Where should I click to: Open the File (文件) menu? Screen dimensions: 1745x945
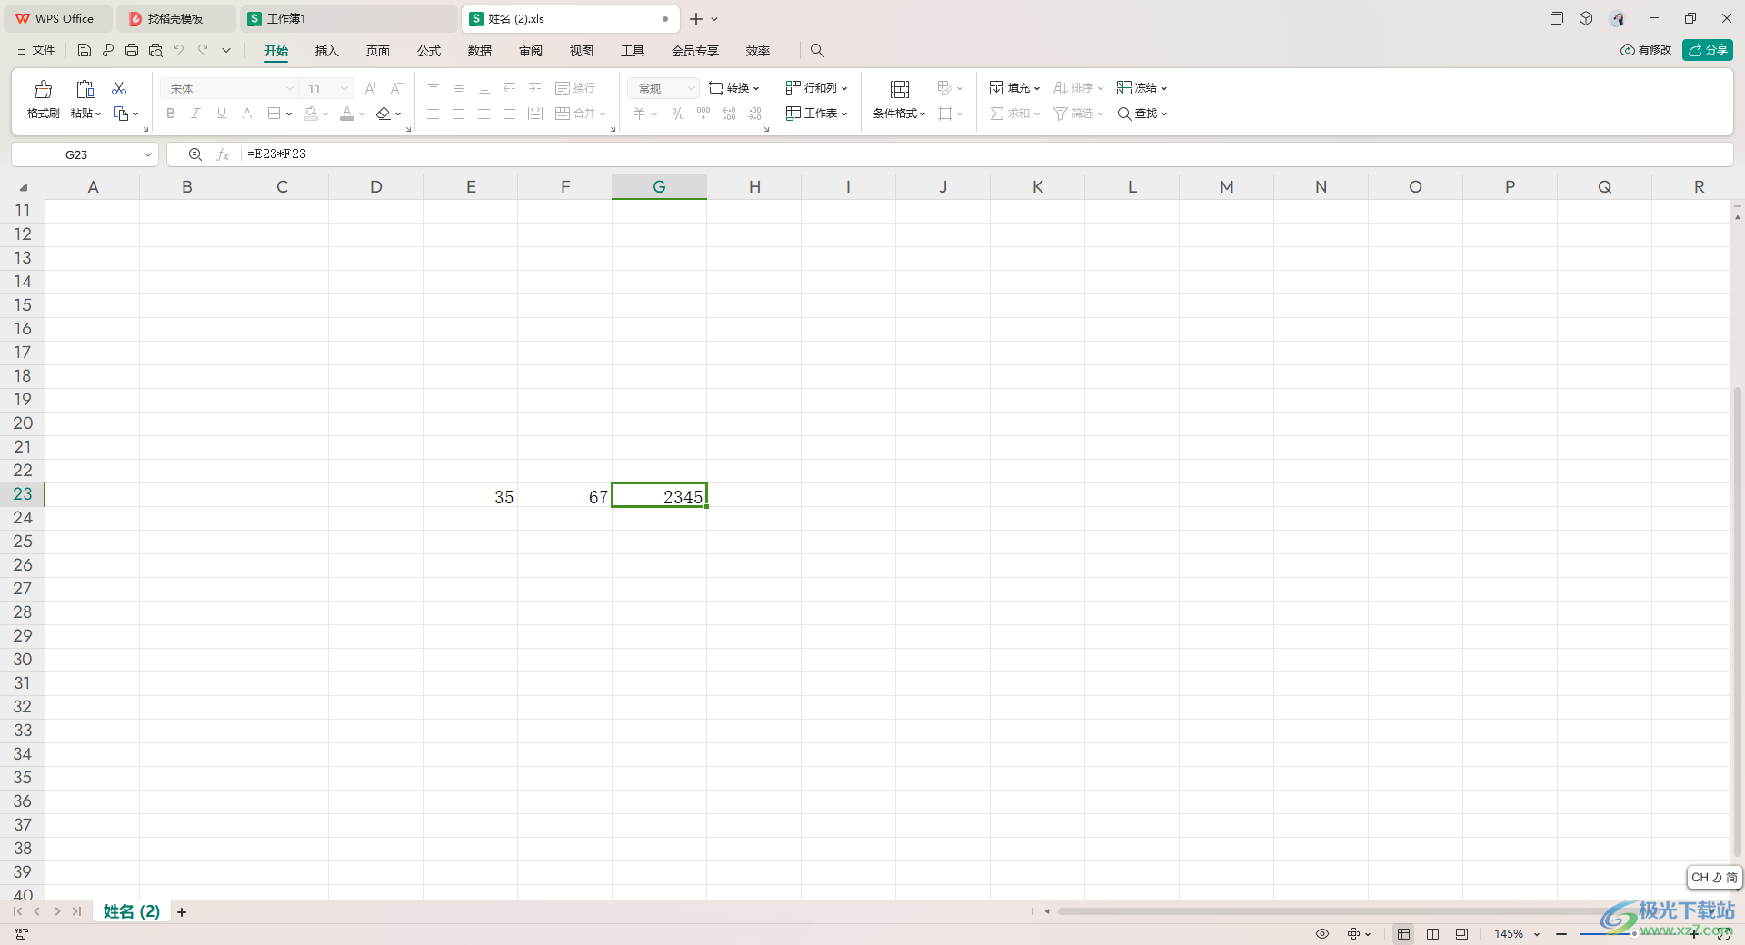point(36,50)
